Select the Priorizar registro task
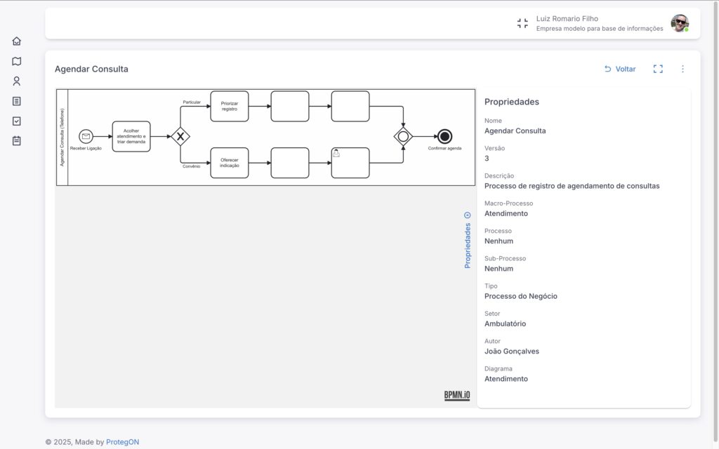This screenshot has height=449, width=719. (x=230, y=107)
